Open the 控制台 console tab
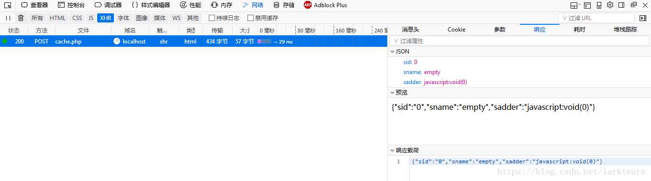This screenshot has height=181, width=651. click(71, 5)
